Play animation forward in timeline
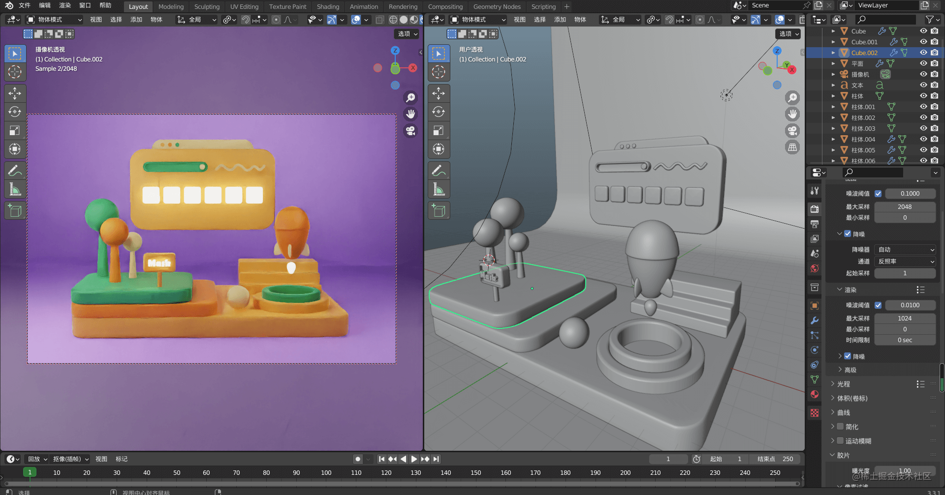The width and height of the screenshot is (945, 495). click(414, 459)
